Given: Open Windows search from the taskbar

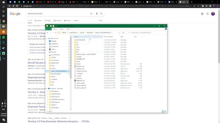Looking at the screenshot, I should [3, 7].
